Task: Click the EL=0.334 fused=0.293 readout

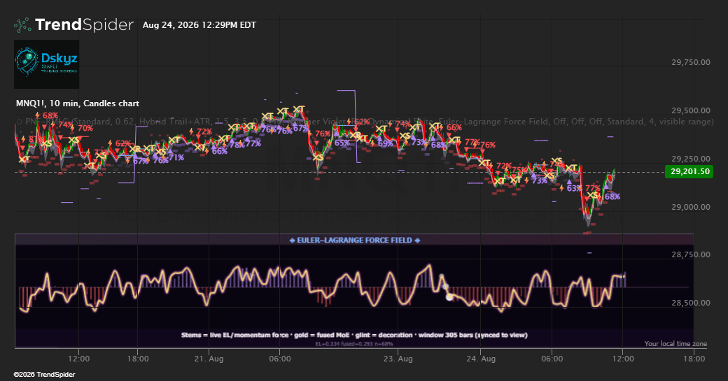Action: pyautogui.click(x=354, y=344)
